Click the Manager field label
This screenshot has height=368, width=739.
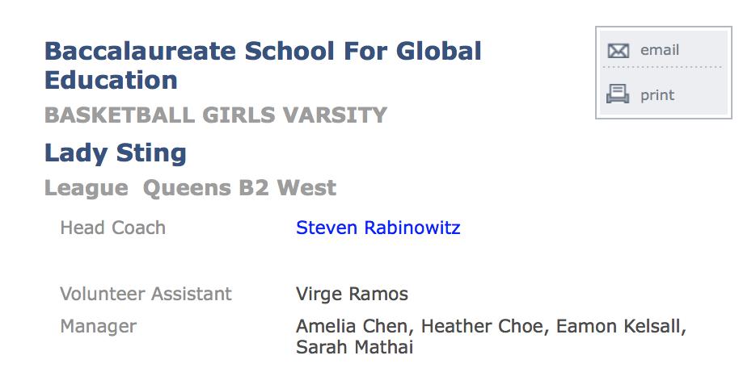(x=99, y=326)
